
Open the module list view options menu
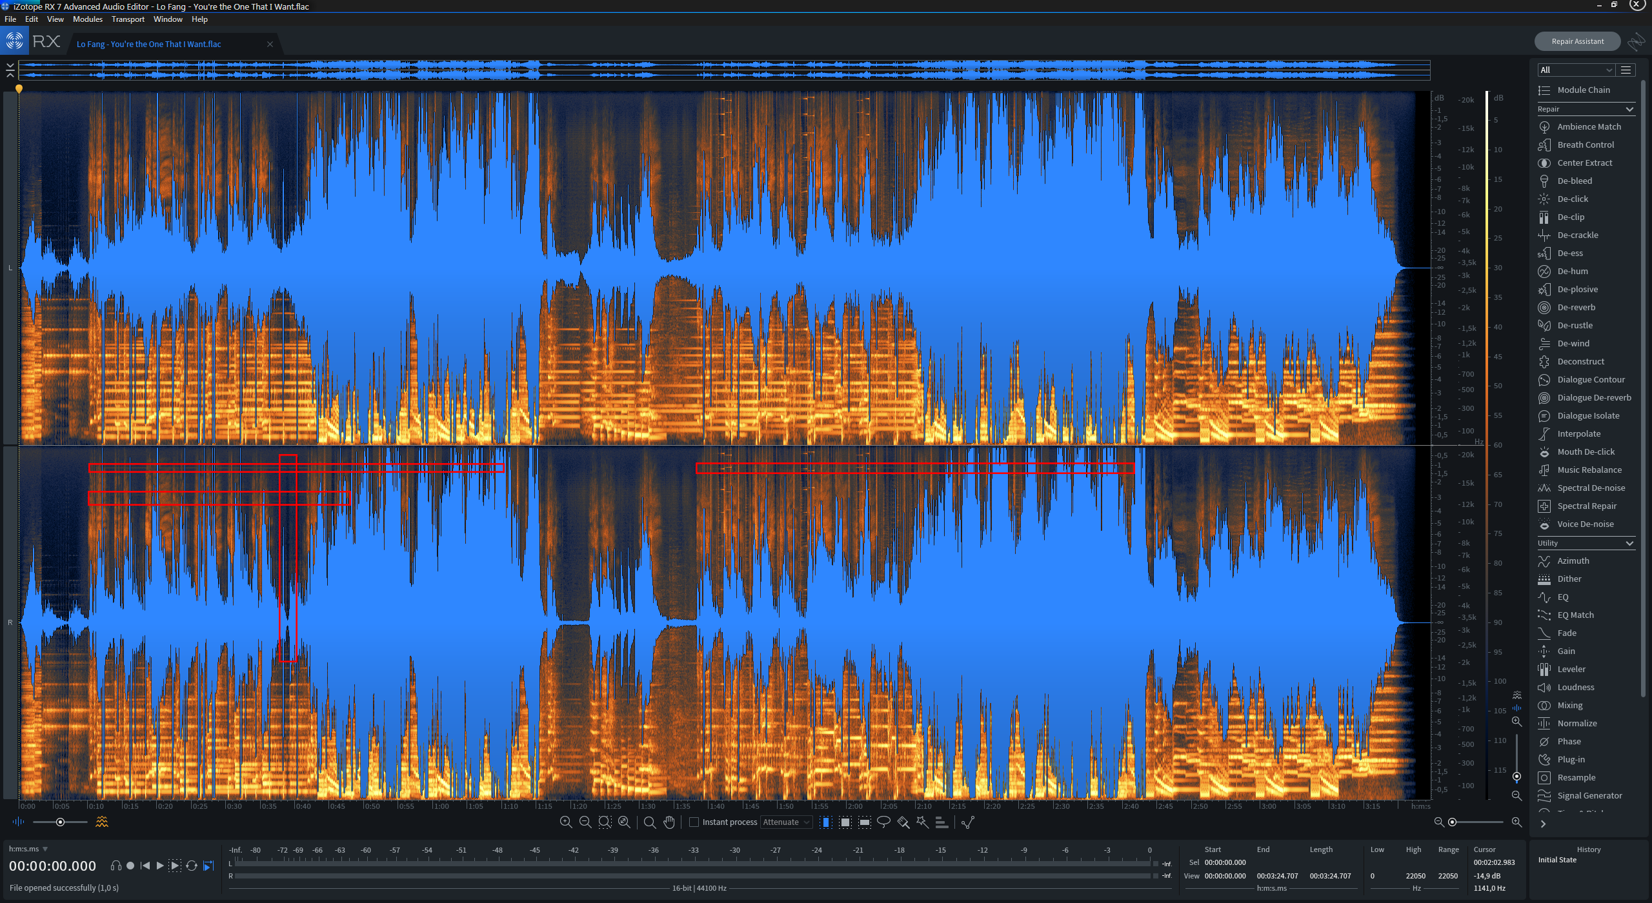click(x=1626, y=70)
